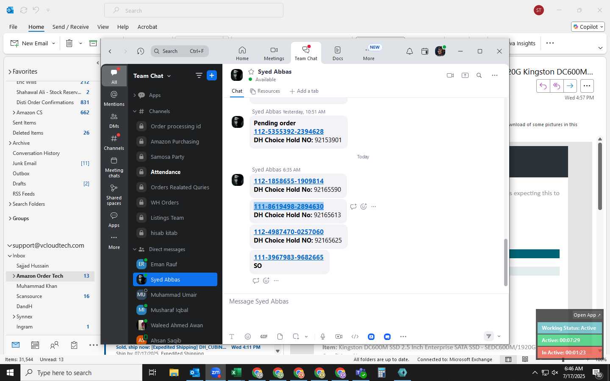Open the Samosa Party channel

(175, 157)
